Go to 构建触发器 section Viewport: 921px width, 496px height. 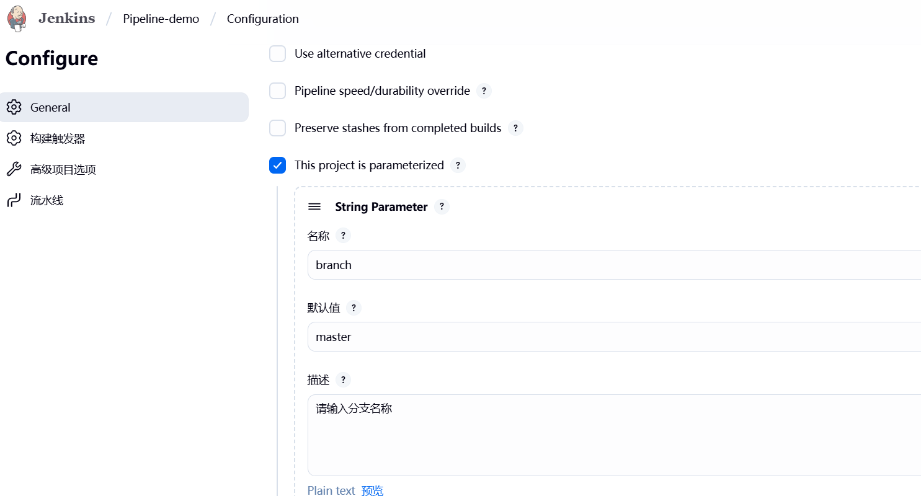(x=58, y=138)
